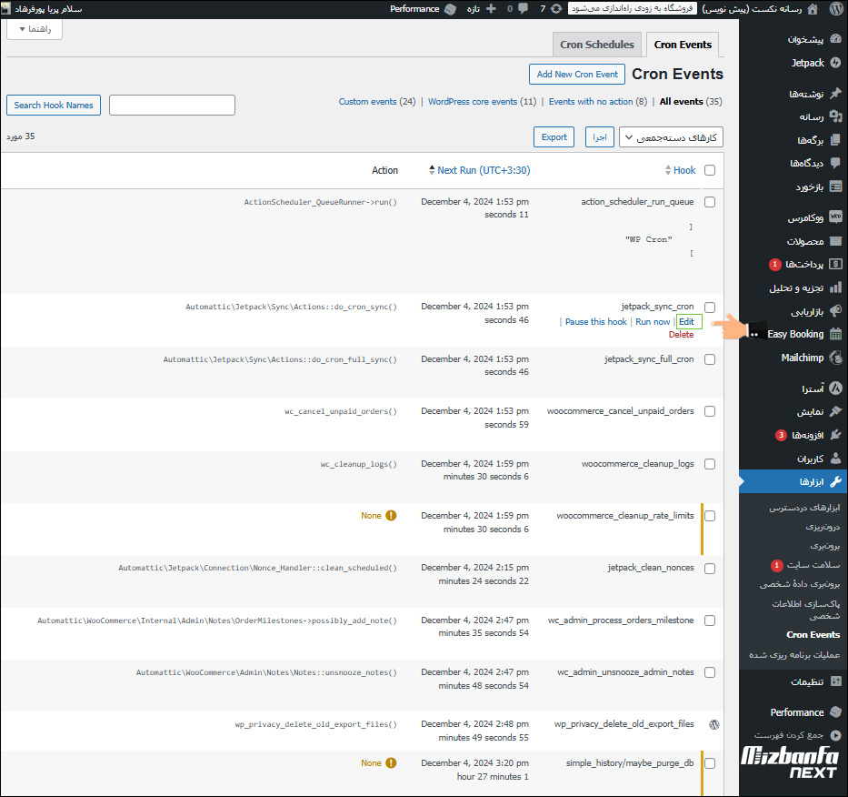Click the plus icon for new content
848x797 pixels.
point(491,9)
